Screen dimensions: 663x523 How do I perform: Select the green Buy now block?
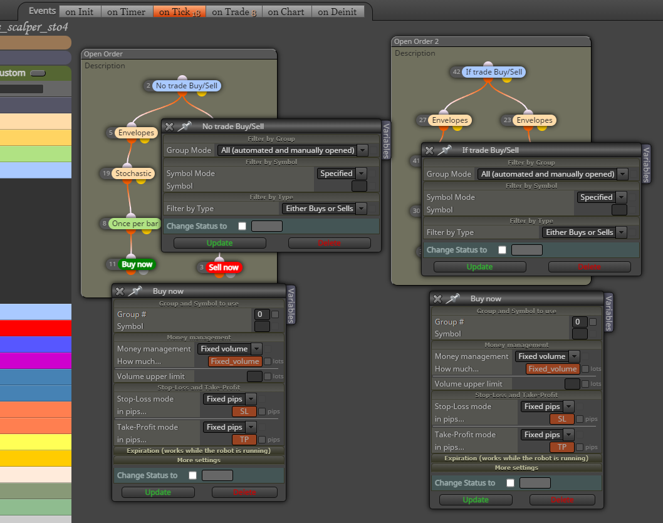[137, 264]
